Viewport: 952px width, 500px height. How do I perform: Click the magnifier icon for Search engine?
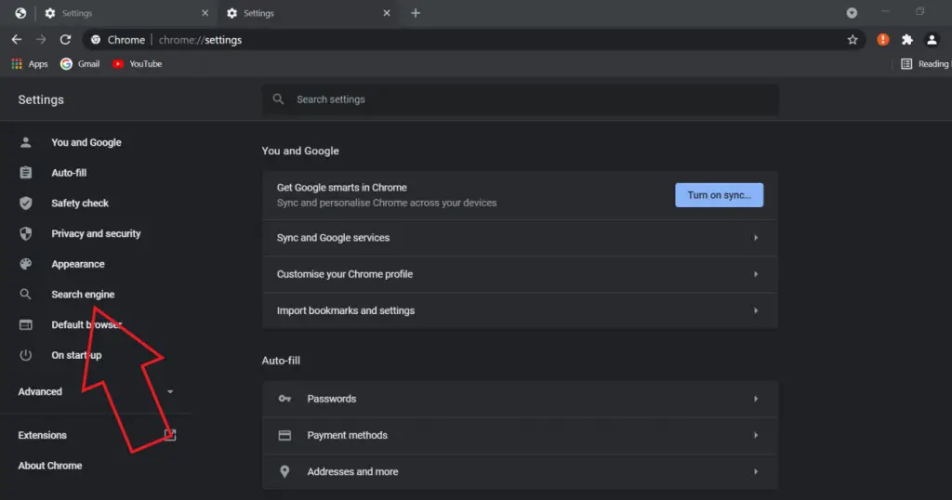pos(25,295)
